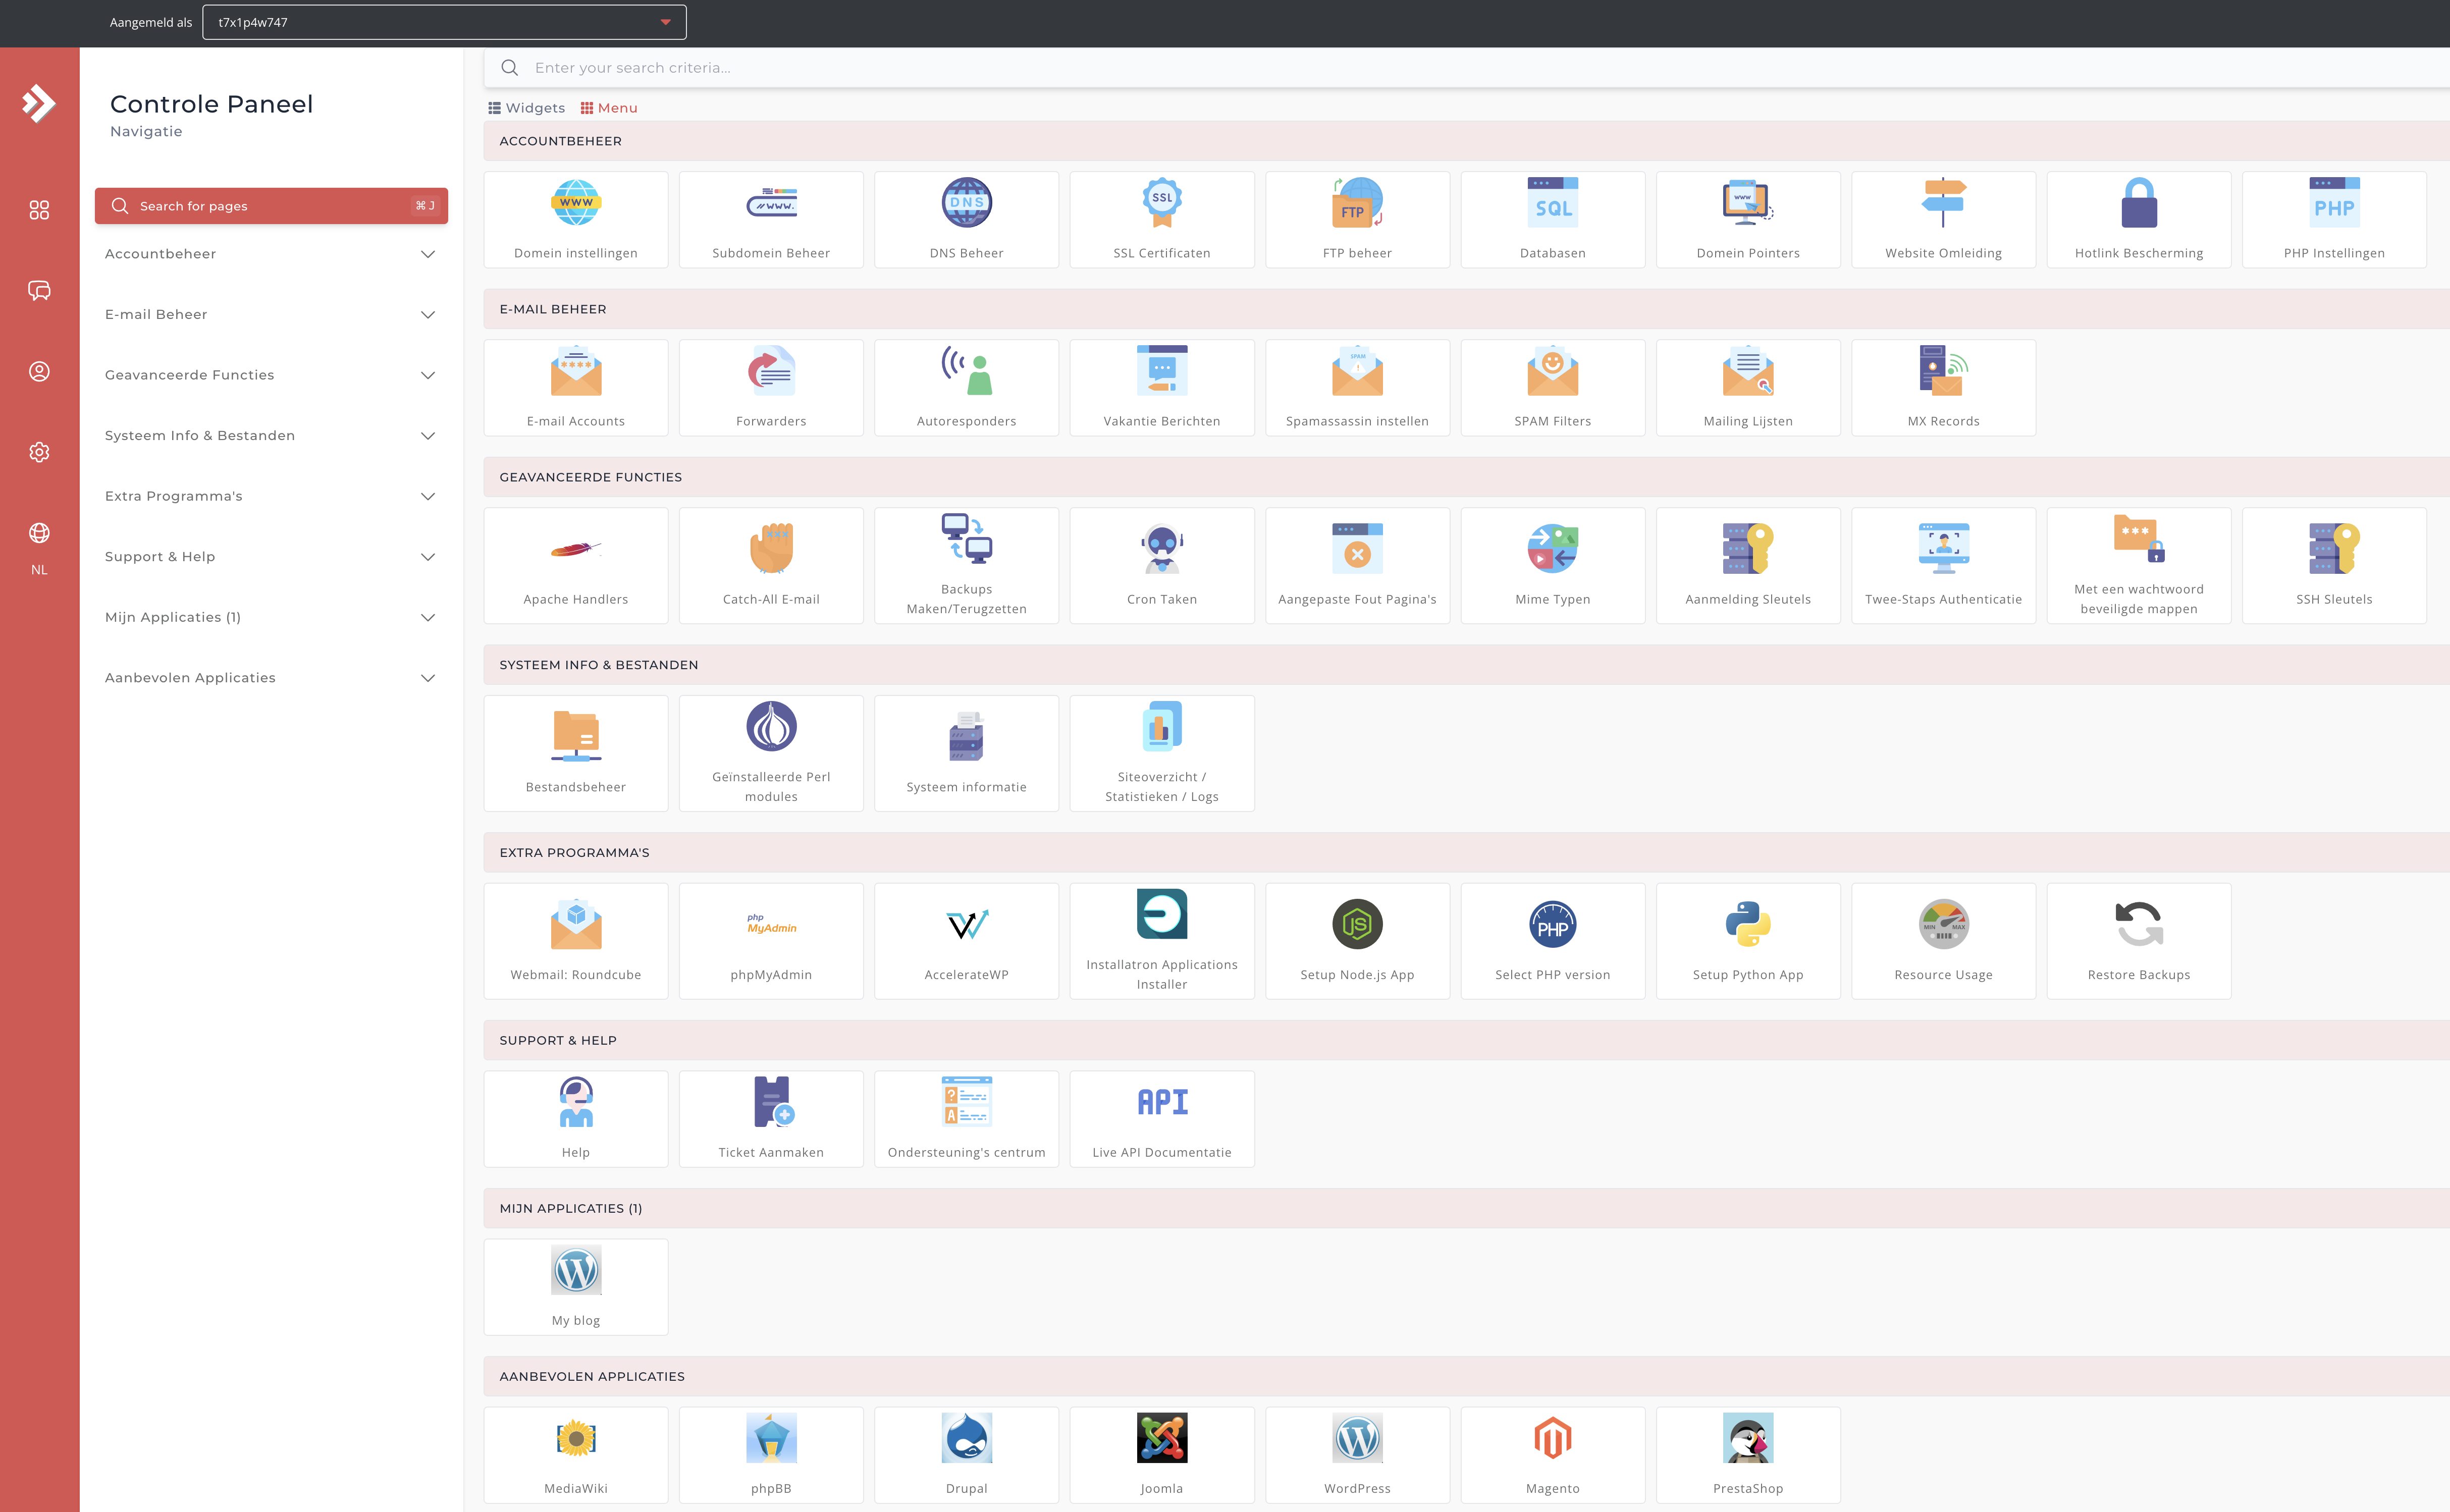Open E-mail Accounts envelope icon
2450x1512 pixels.
[x=575, y=372]
